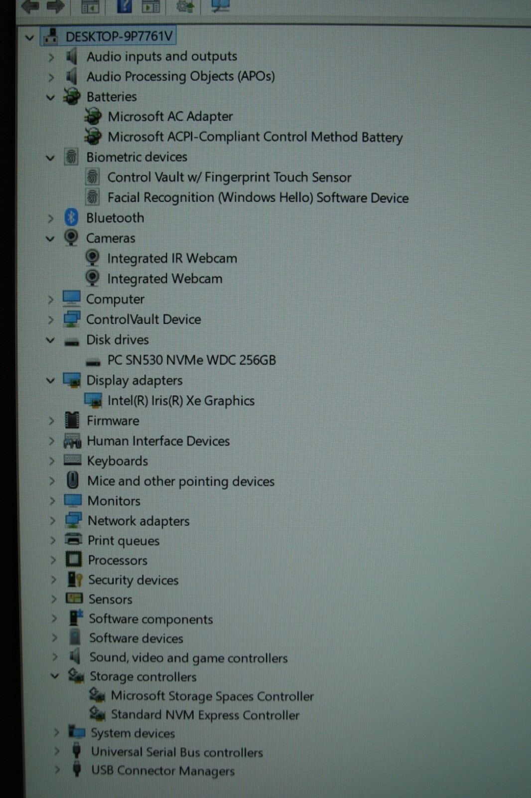Click the Back arrow toolbar icon
Viewport: 531px width, 798px height.
pyautogui.click(x=29, y=6)
